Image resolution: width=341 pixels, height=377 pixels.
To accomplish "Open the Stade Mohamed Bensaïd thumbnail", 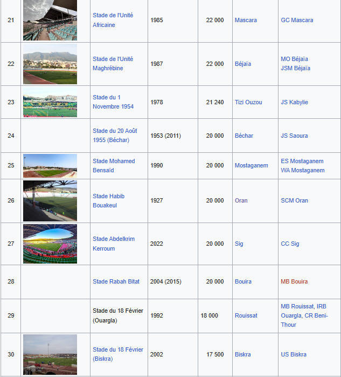I will click(50, 166).
